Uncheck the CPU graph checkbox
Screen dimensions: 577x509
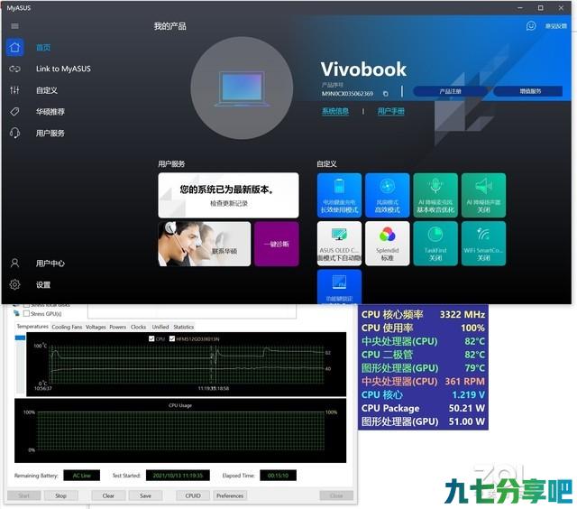151,338
